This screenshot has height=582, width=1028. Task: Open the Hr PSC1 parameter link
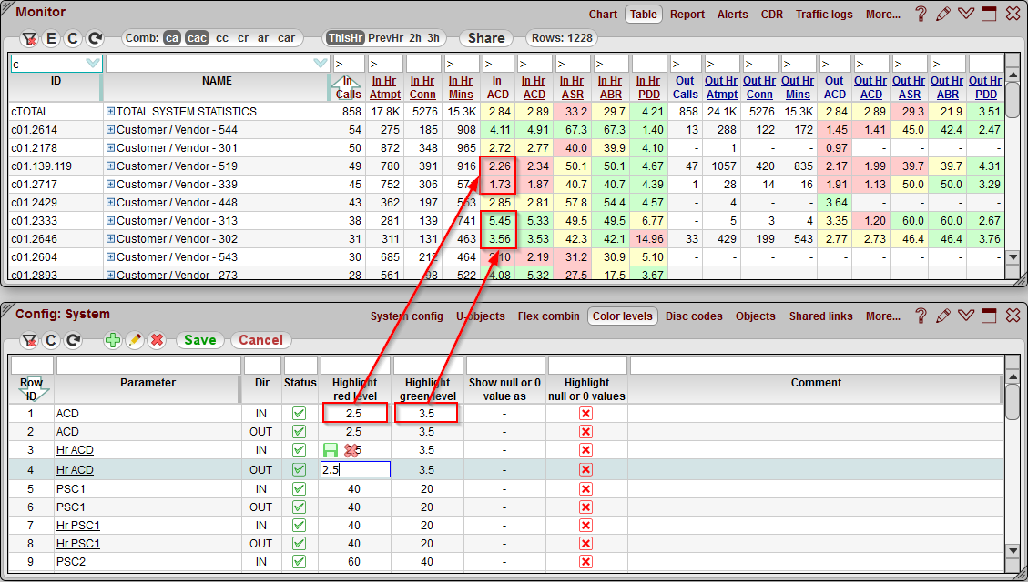click(77, 525)
